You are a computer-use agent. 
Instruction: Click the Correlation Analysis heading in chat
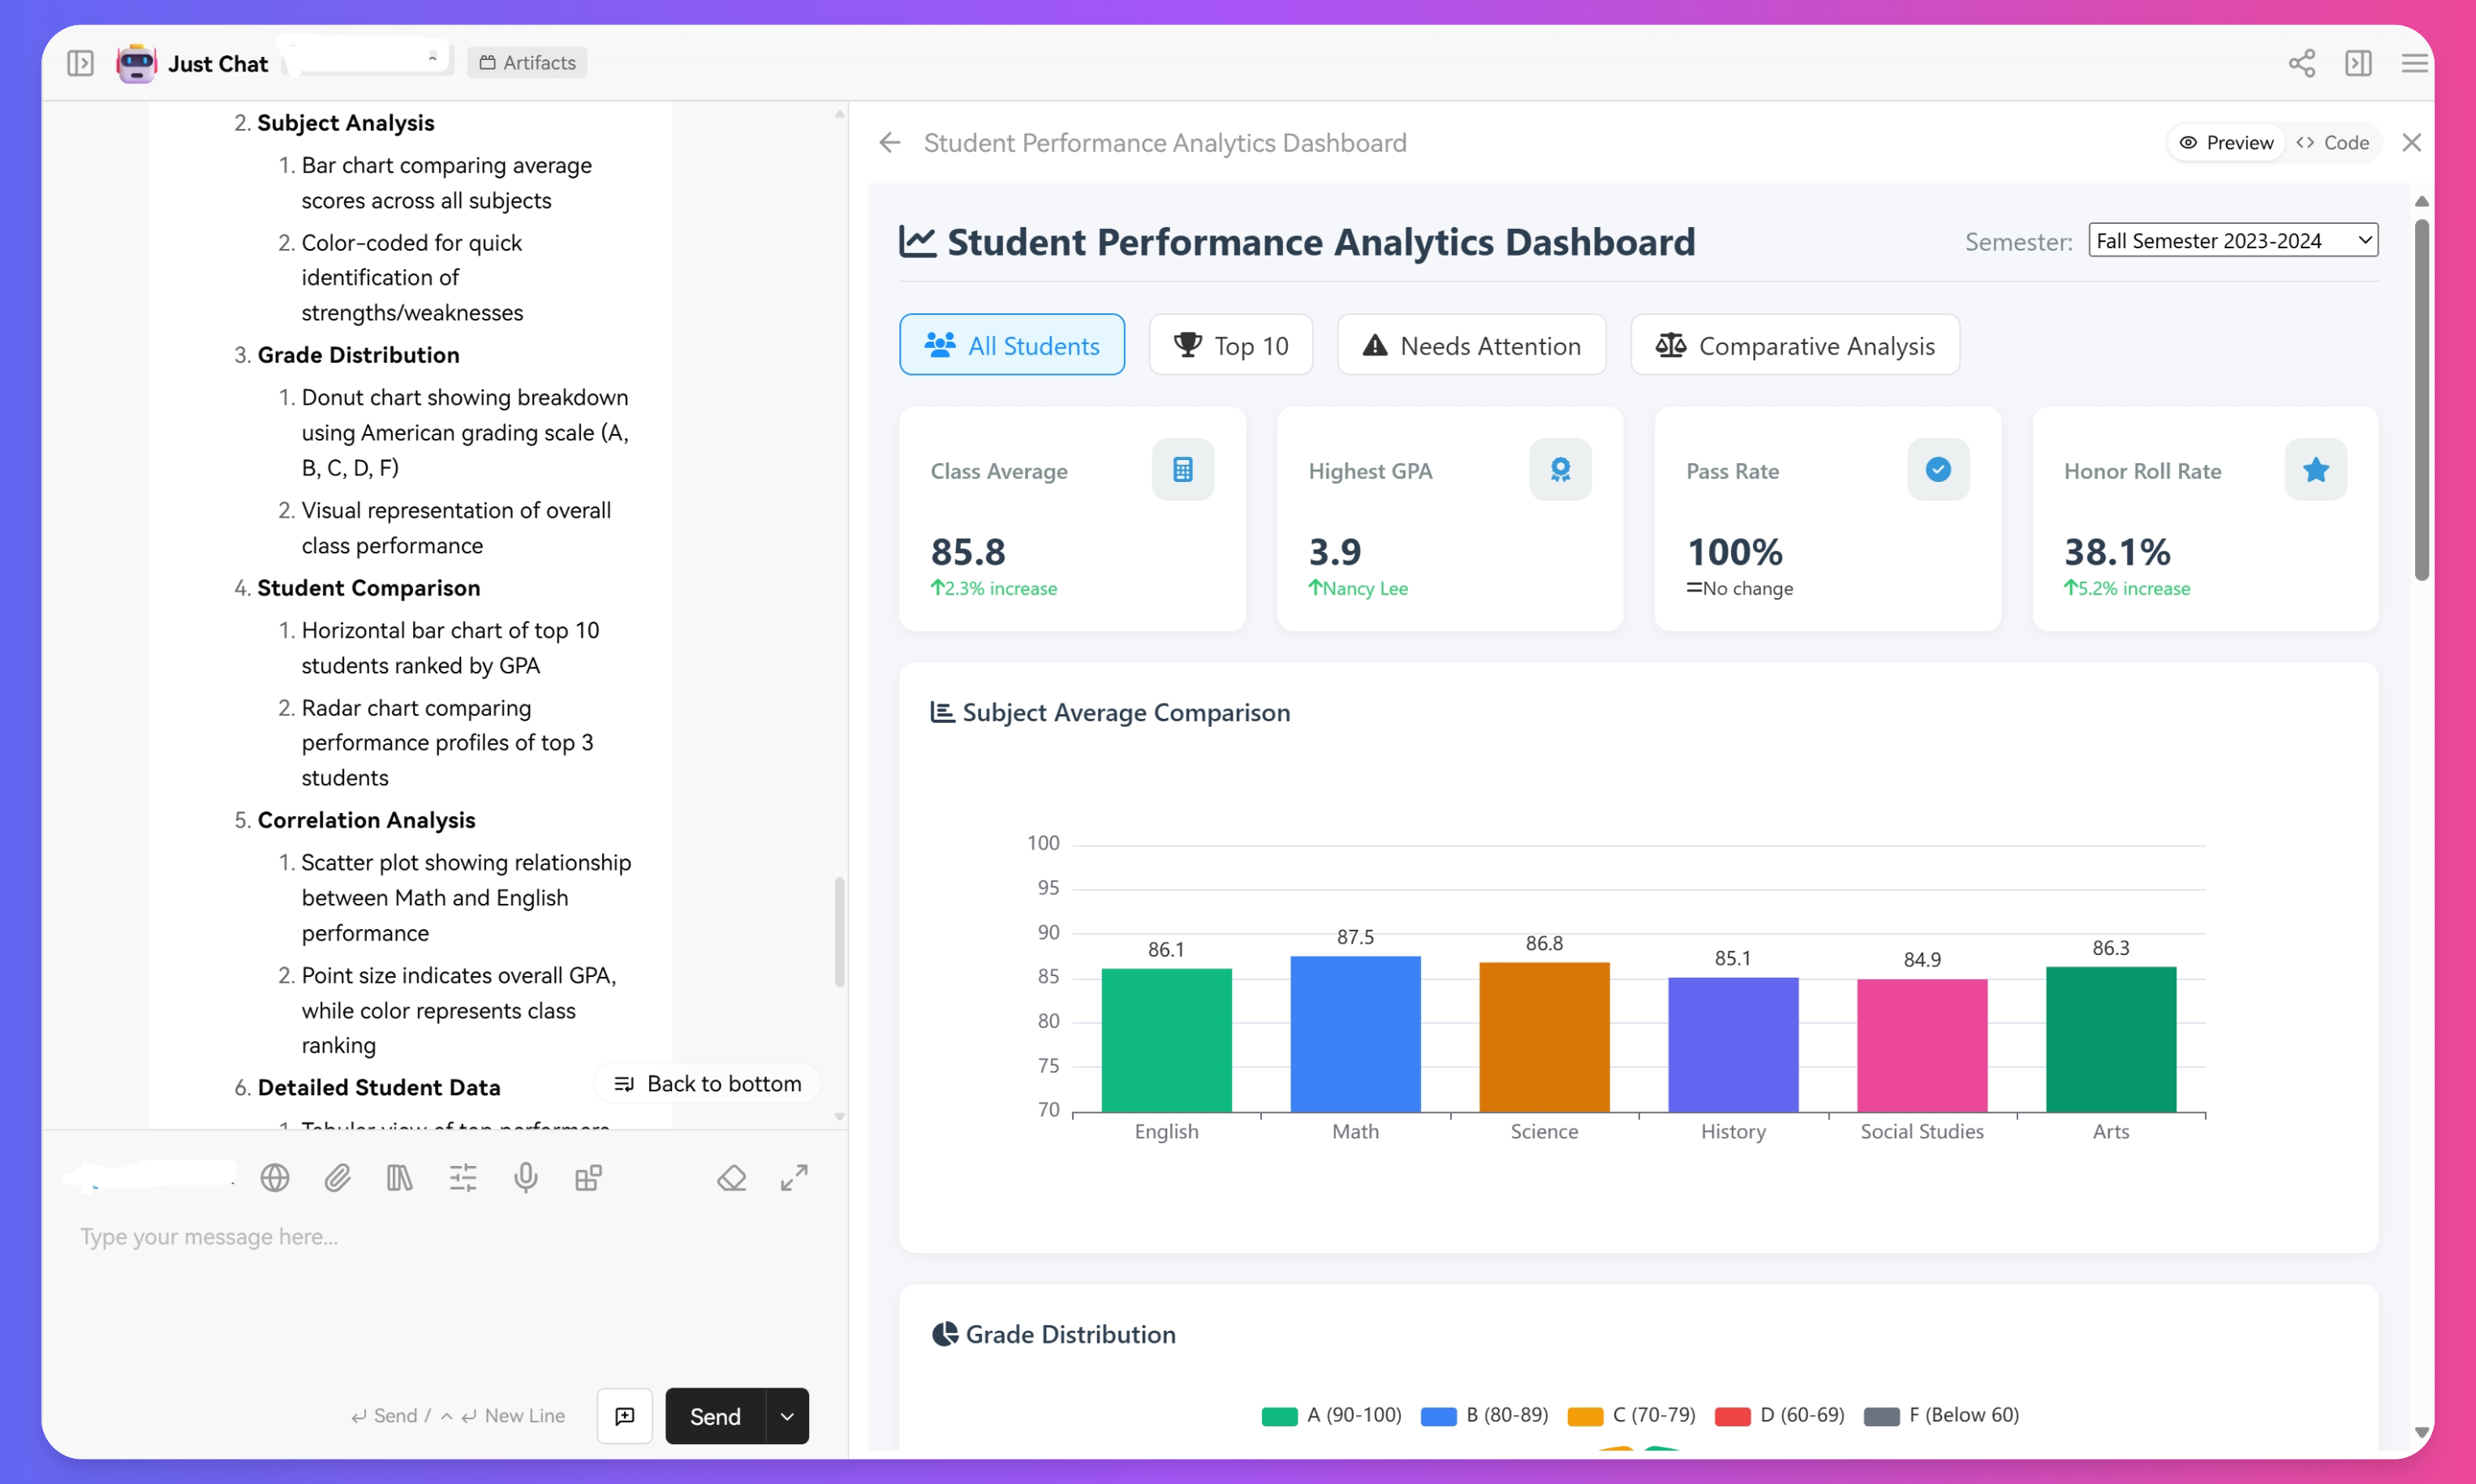click(366, 820)
